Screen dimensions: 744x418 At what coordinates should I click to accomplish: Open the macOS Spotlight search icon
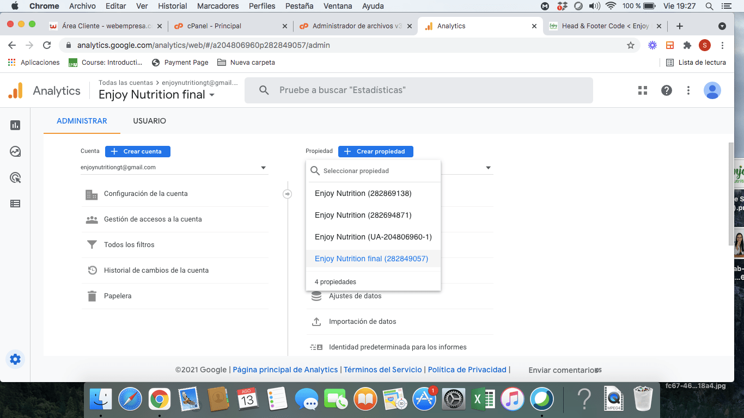pyautogui.click(x=709, y=6)
